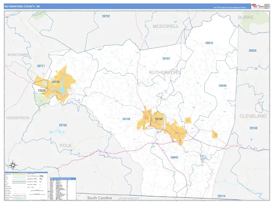
Task: Click the RUTHERFORD county label
Action: [x=165, y=72]
